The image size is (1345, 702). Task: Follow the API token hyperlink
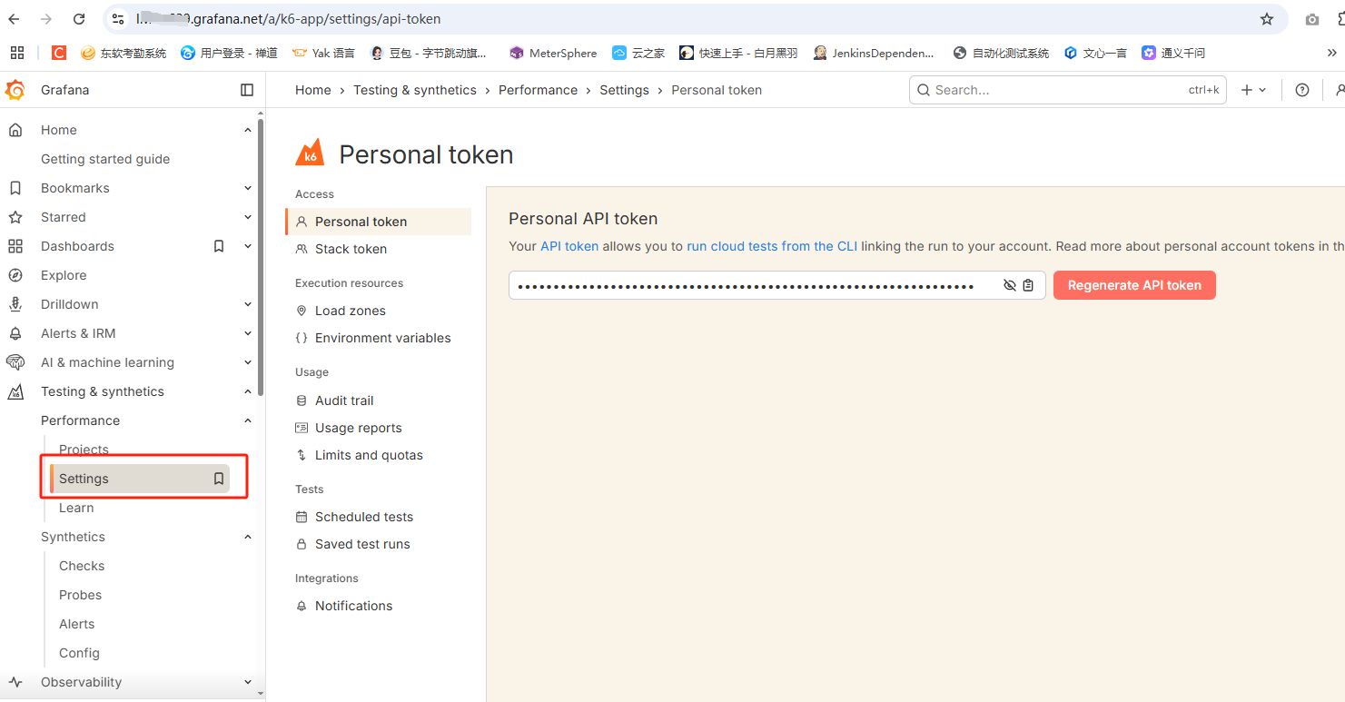click(x=569, y=246)
